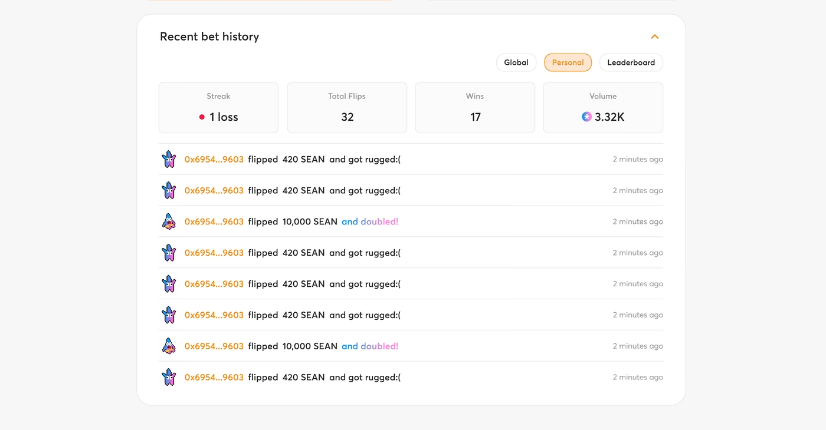Click the Total Flips stat card
This screenshot has height=430, width=826.
point(347,107)
